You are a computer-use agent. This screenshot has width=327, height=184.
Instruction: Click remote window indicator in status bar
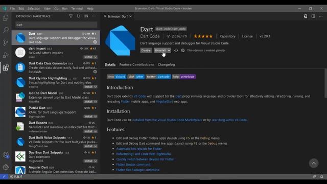[x=4, y=176]
